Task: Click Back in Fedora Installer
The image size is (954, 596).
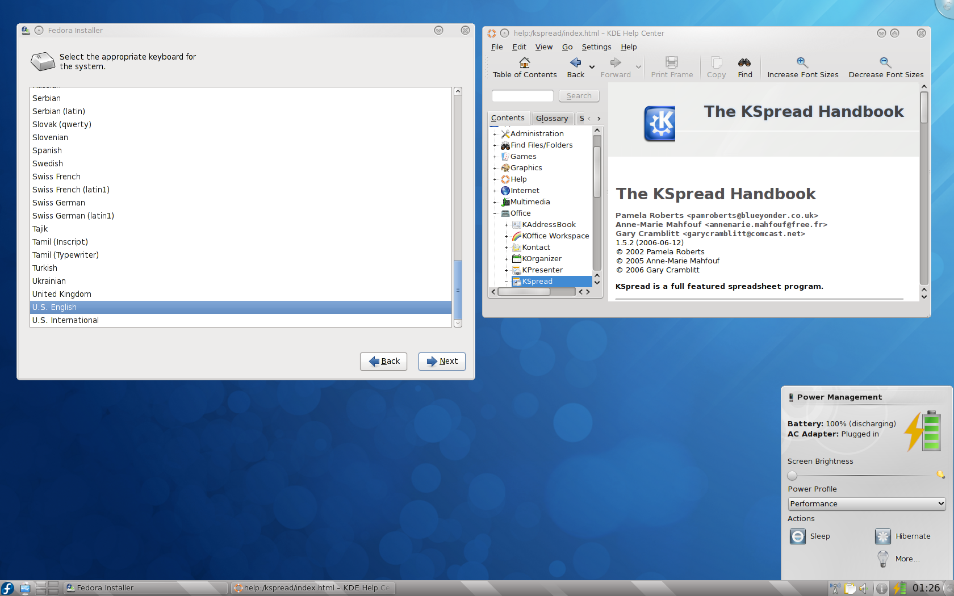Action: point(383,362)
